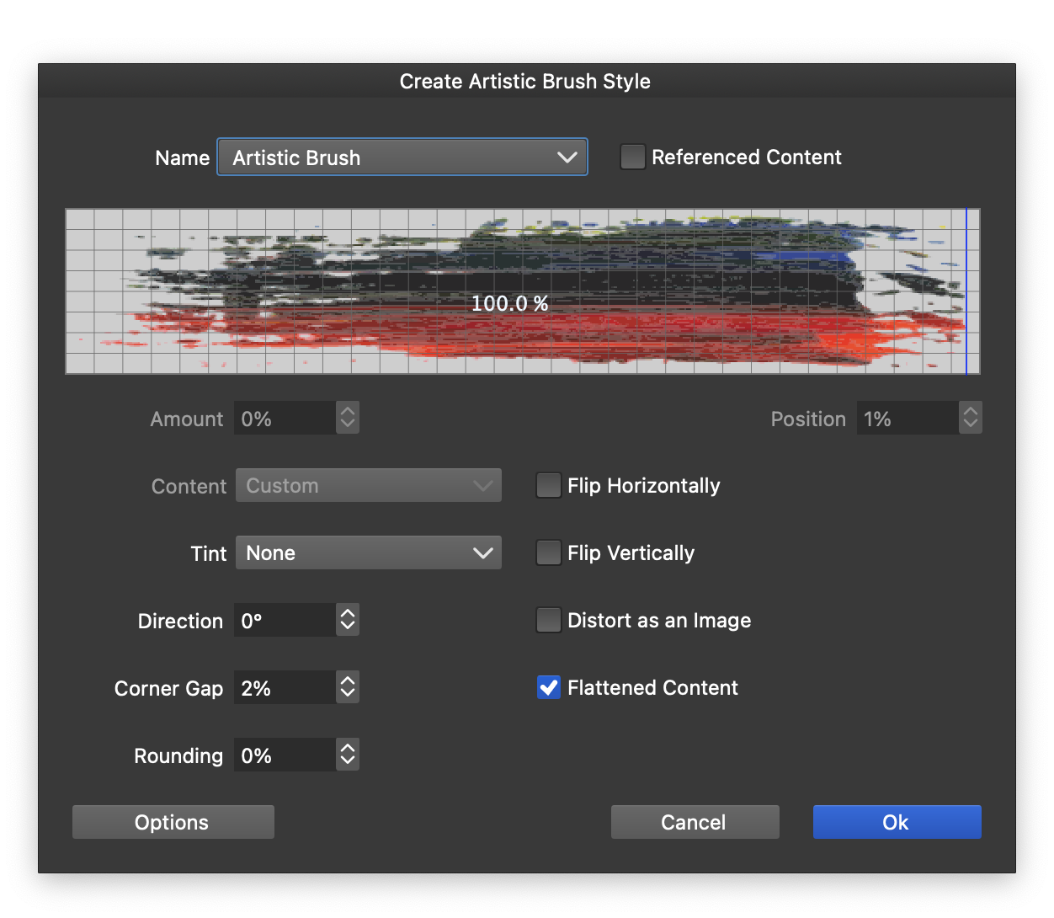The width and height of the screenshot is (1054, 918).
Task: Toggle the Flip Vertically checkbox
Action: pos(548,553)
